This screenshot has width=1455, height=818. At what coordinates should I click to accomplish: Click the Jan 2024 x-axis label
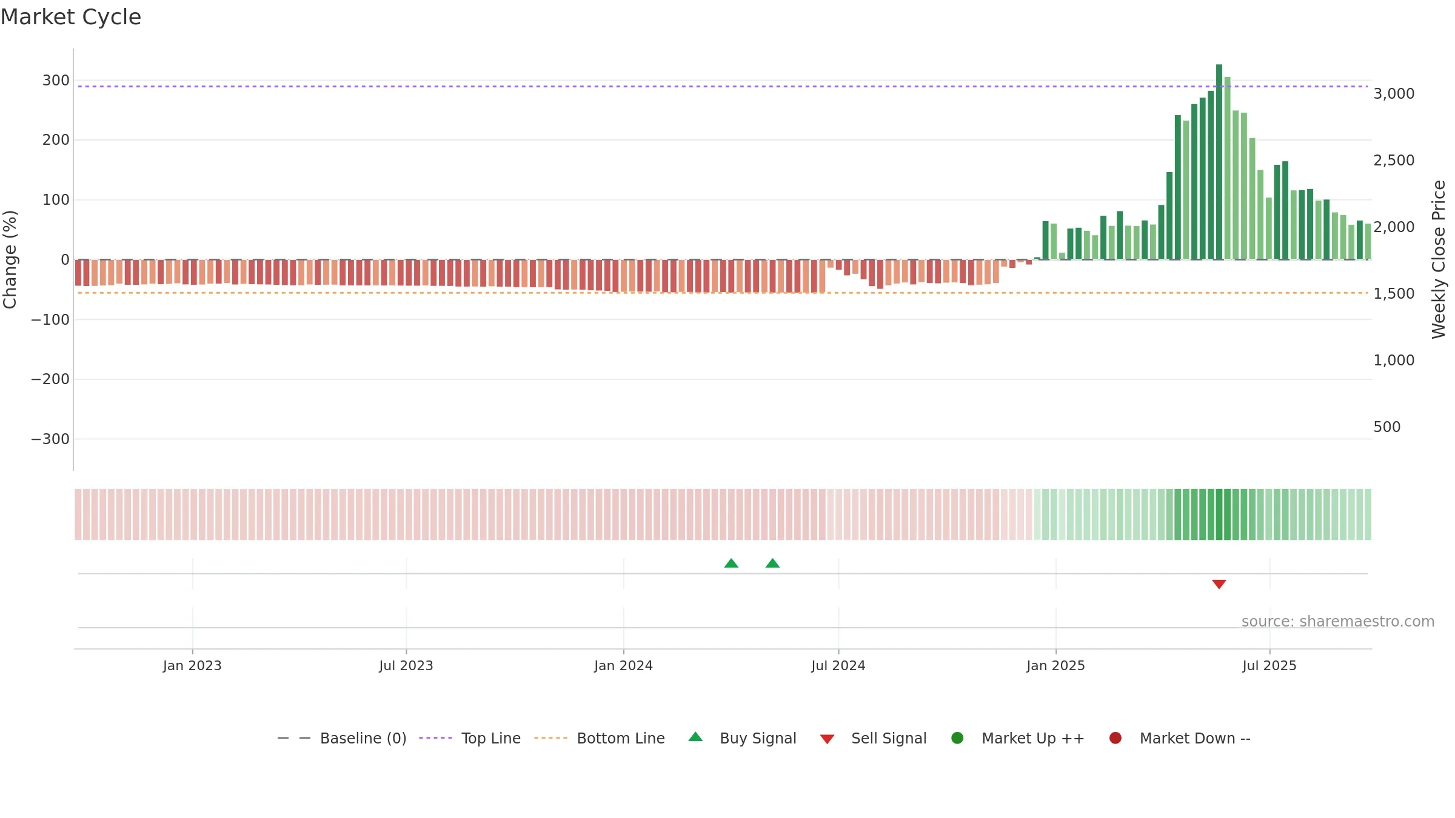pyautogui.click(x=623, y=666)
